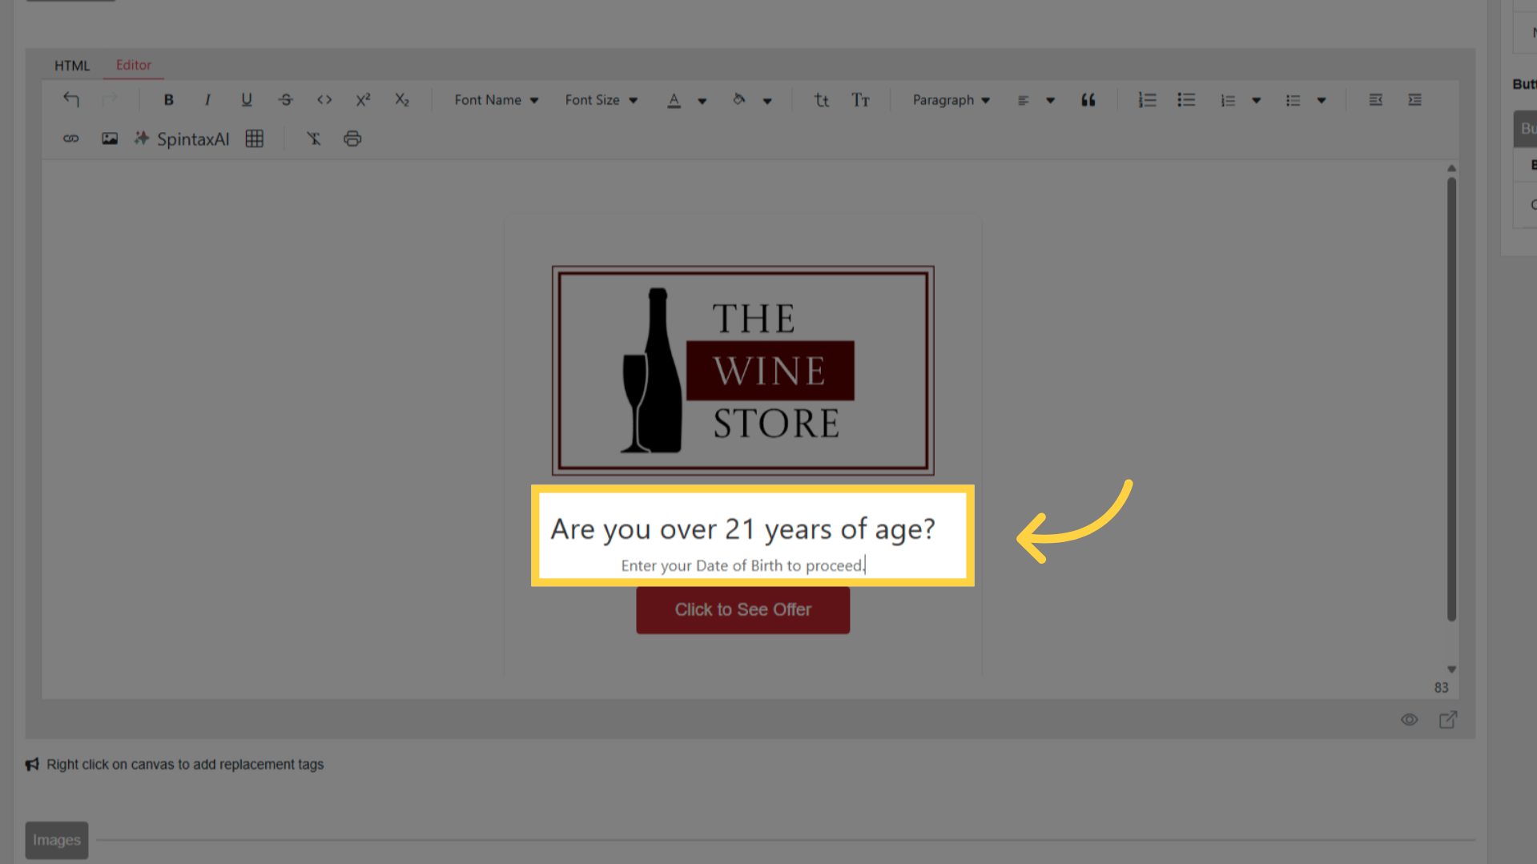Click the Redo arrow icon
Image resolution: width=1537 pixels, height=864 pixels.
point(110,100)
